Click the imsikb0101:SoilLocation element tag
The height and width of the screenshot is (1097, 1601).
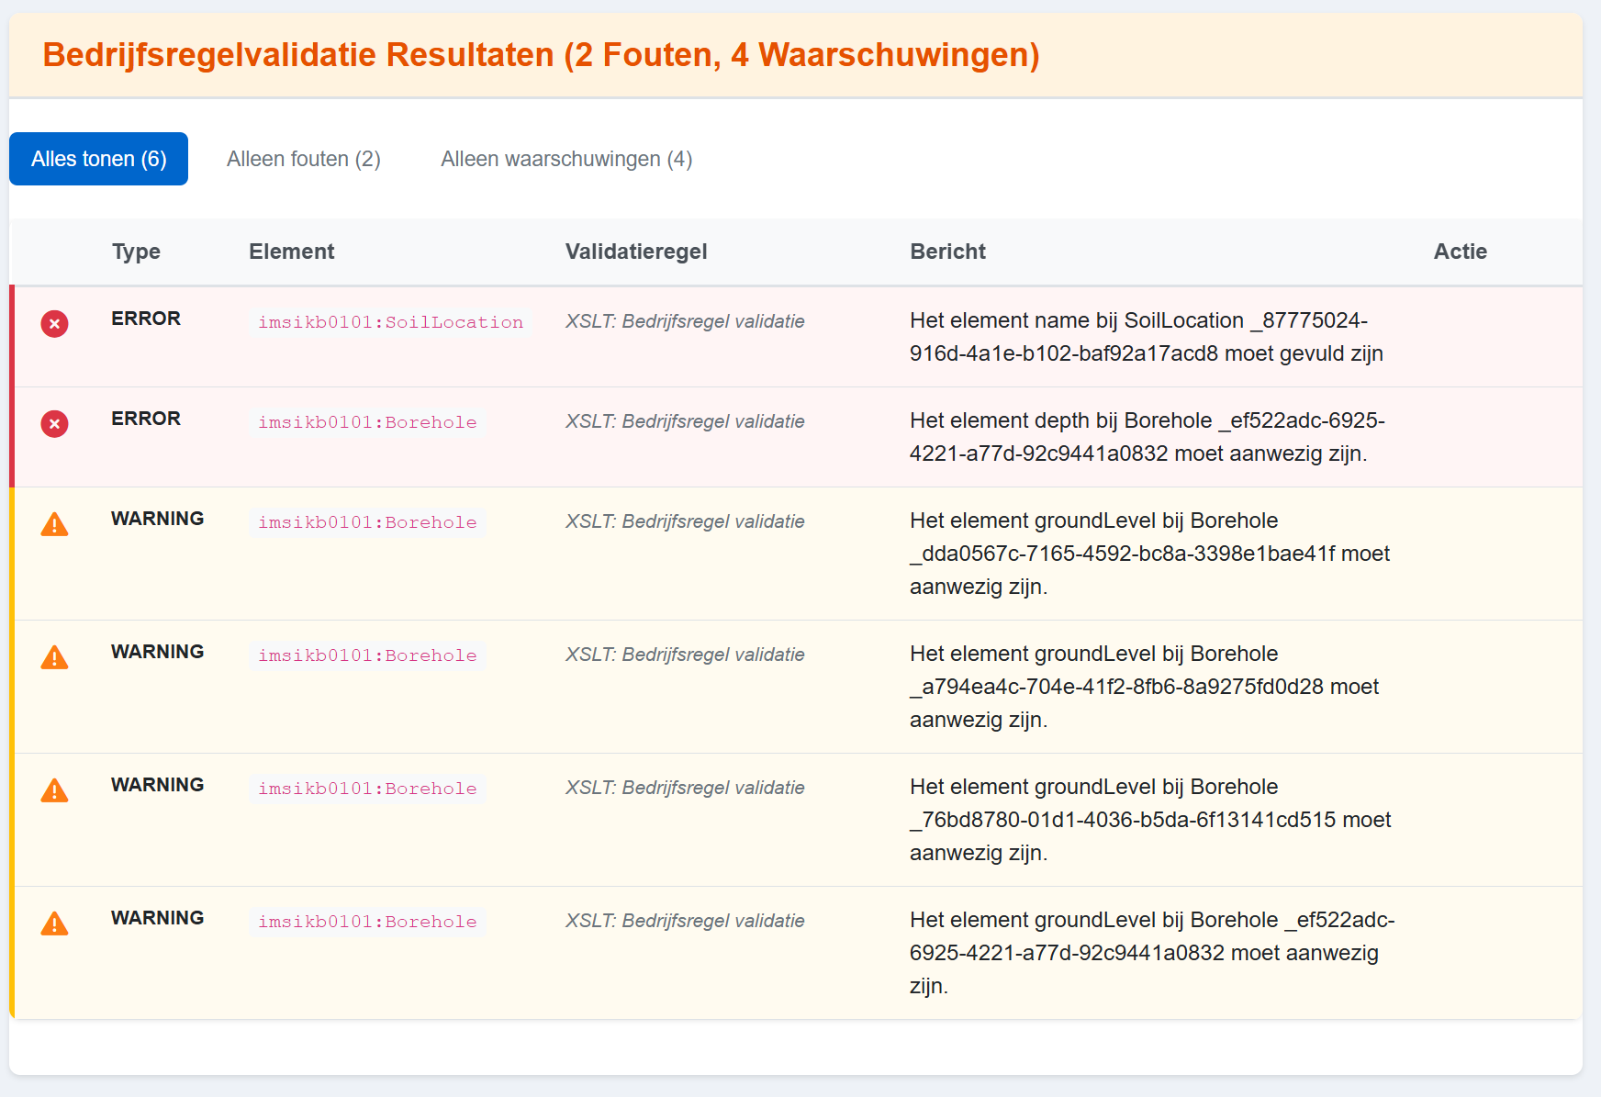pos(390,322)
